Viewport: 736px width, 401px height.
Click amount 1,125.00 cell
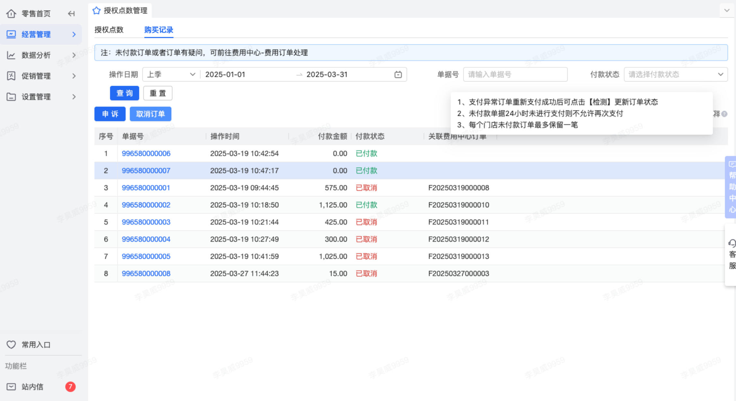[x=333, y=205]
